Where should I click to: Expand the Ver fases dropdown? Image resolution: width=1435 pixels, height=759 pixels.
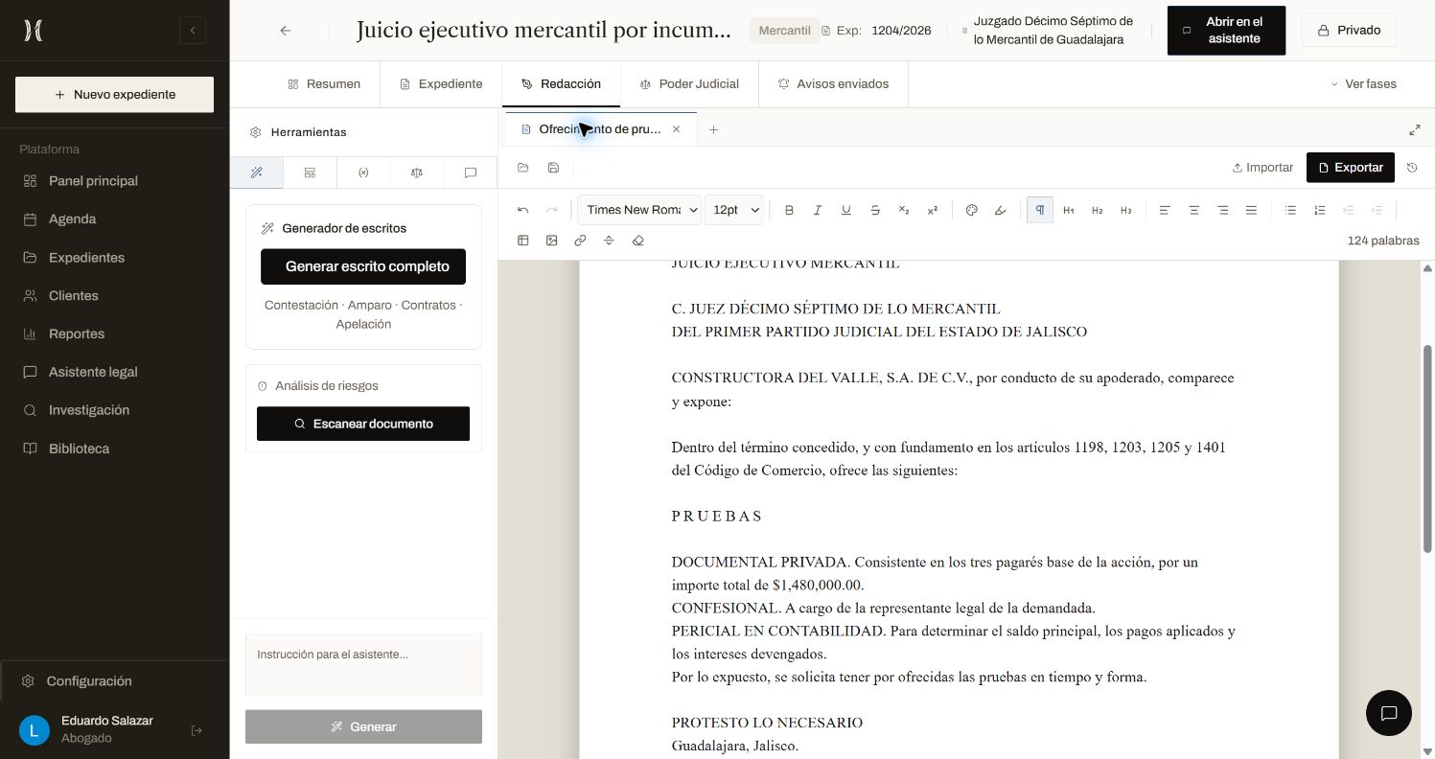(x=1363, y=84)
